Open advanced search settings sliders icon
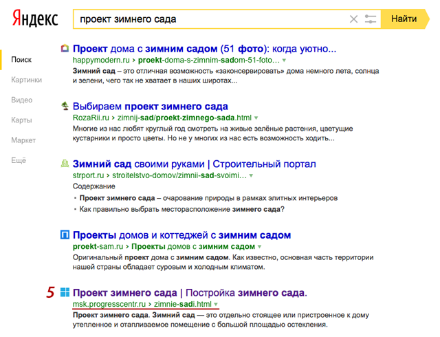This screenshot has width=440, height=337. tap(371, 19)
